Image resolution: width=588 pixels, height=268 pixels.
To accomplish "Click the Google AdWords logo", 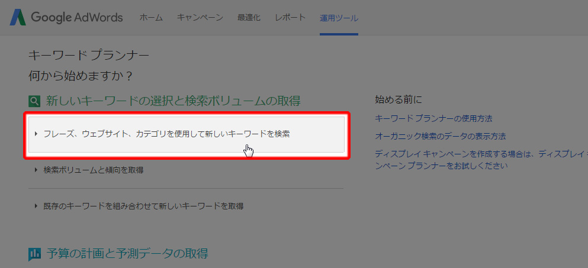I will tap(66, 17).
